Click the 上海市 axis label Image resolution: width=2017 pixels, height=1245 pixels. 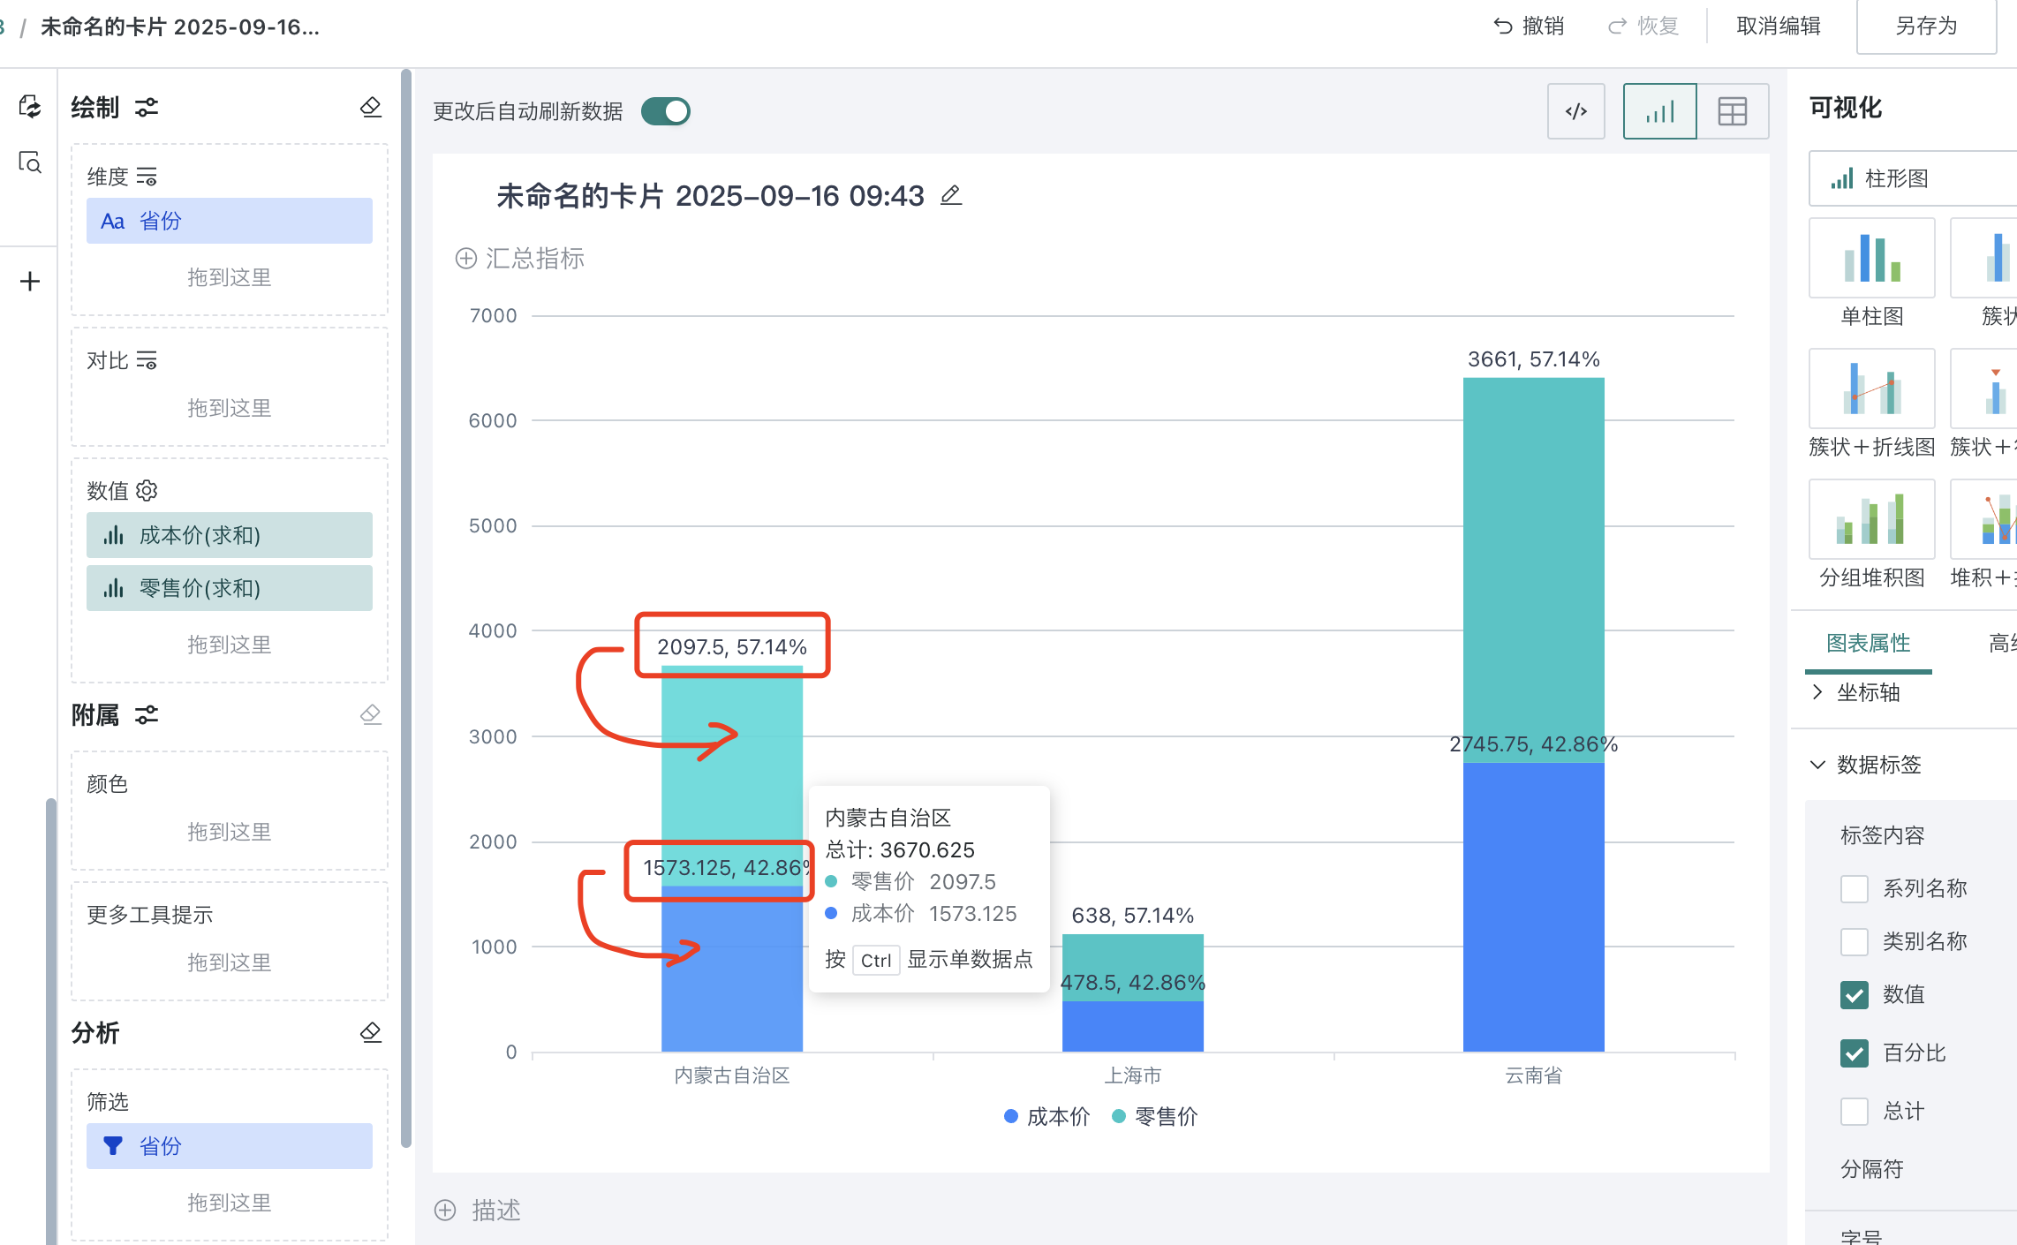(1133, 1075)
